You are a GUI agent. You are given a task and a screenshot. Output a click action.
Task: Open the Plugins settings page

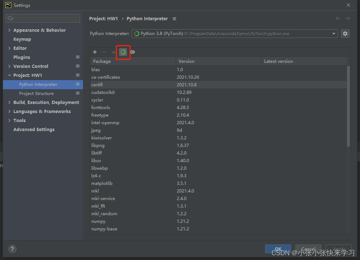pos(22,57)
